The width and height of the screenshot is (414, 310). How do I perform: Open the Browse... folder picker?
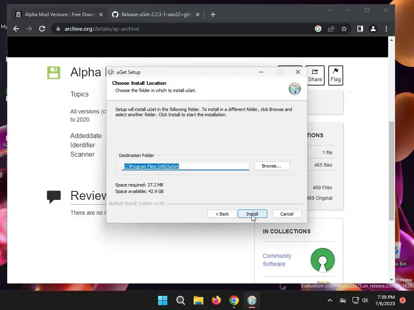coord(272,166)
